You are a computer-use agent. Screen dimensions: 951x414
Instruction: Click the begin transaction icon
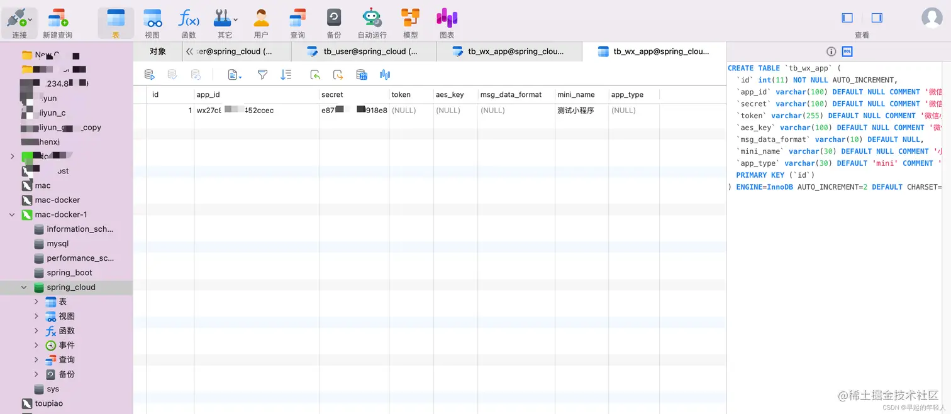pyautogui.click(x=149, y=75)
